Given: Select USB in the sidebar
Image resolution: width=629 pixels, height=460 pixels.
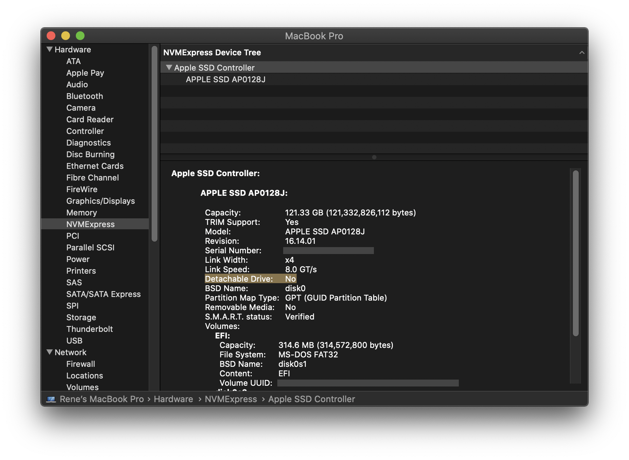Looking at the screenshot, I should pos(74,341).
